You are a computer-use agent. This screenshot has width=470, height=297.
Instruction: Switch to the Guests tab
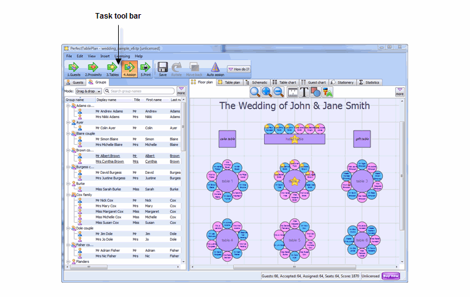75,82
